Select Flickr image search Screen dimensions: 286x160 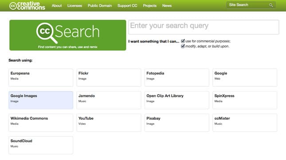[109, 77]
